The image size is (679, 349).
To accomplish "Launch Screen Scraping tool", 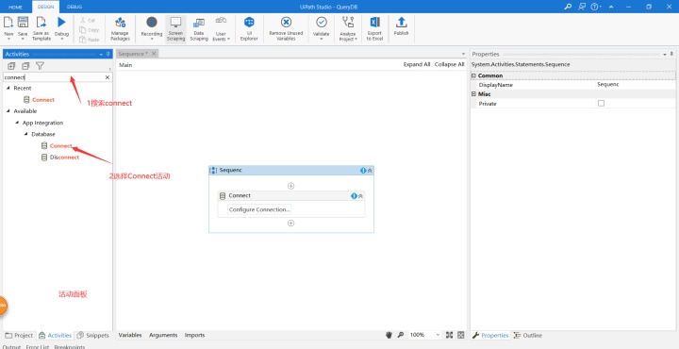I will coord(175,28).
